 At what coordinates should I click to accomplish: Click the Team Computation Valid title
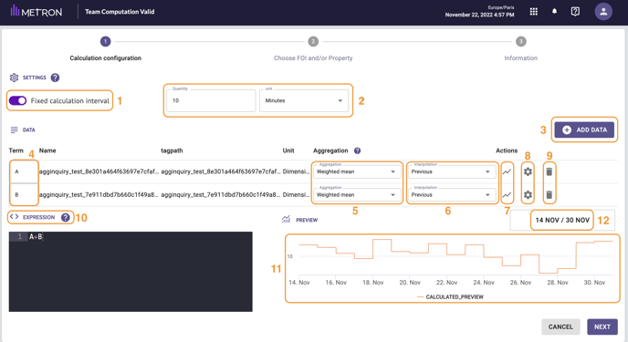click(120, 12)
